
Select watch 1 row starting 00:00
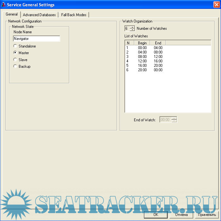tap(142, 48)
